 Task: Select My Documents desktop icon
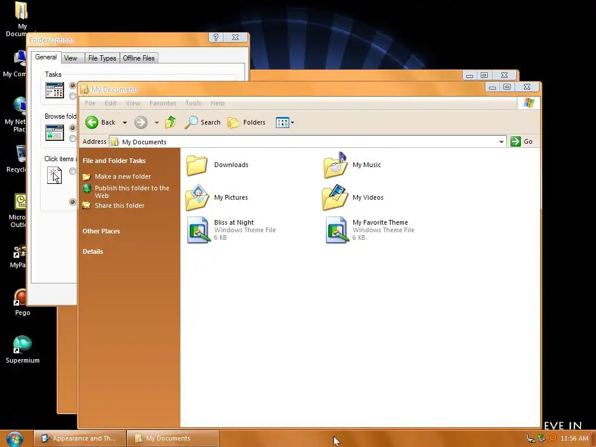[x=21, y=19]
